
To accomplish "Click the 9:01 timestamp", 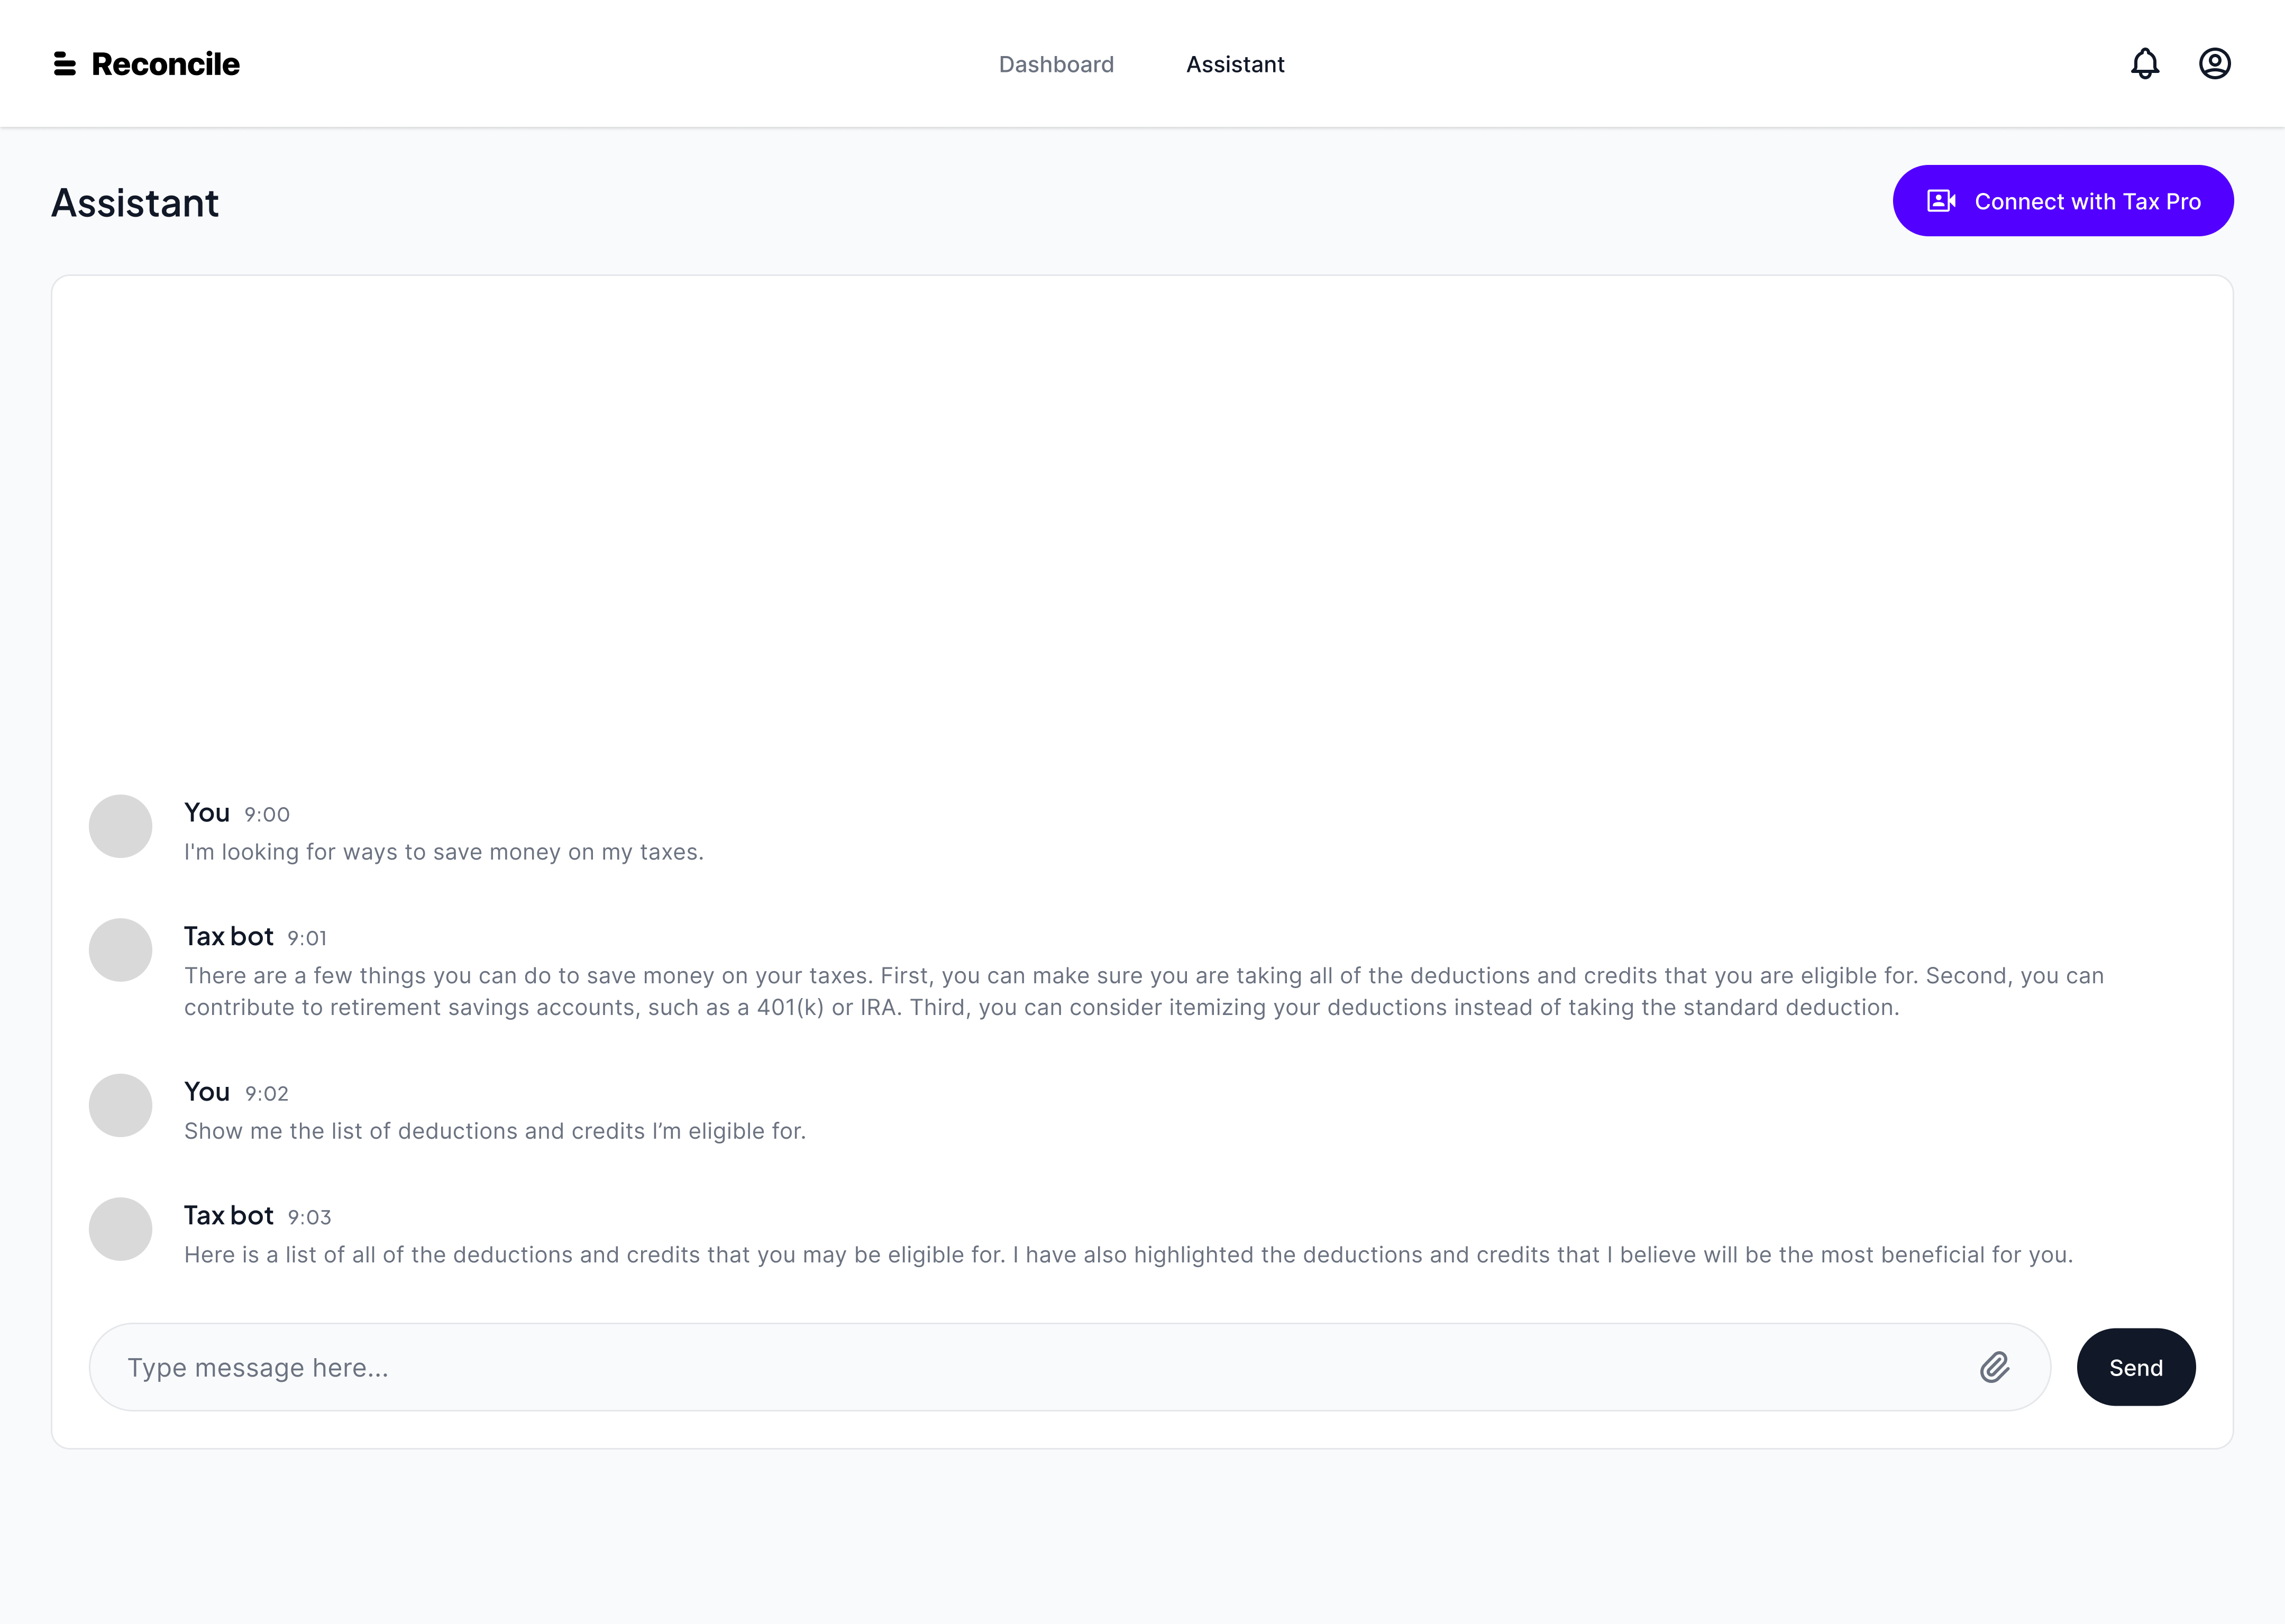I will tap(307, 939).
